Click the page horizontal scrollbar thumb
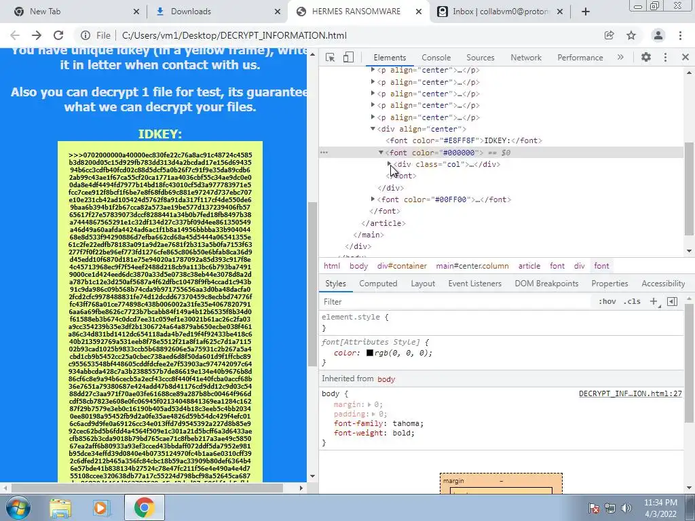 pos(147,488)
